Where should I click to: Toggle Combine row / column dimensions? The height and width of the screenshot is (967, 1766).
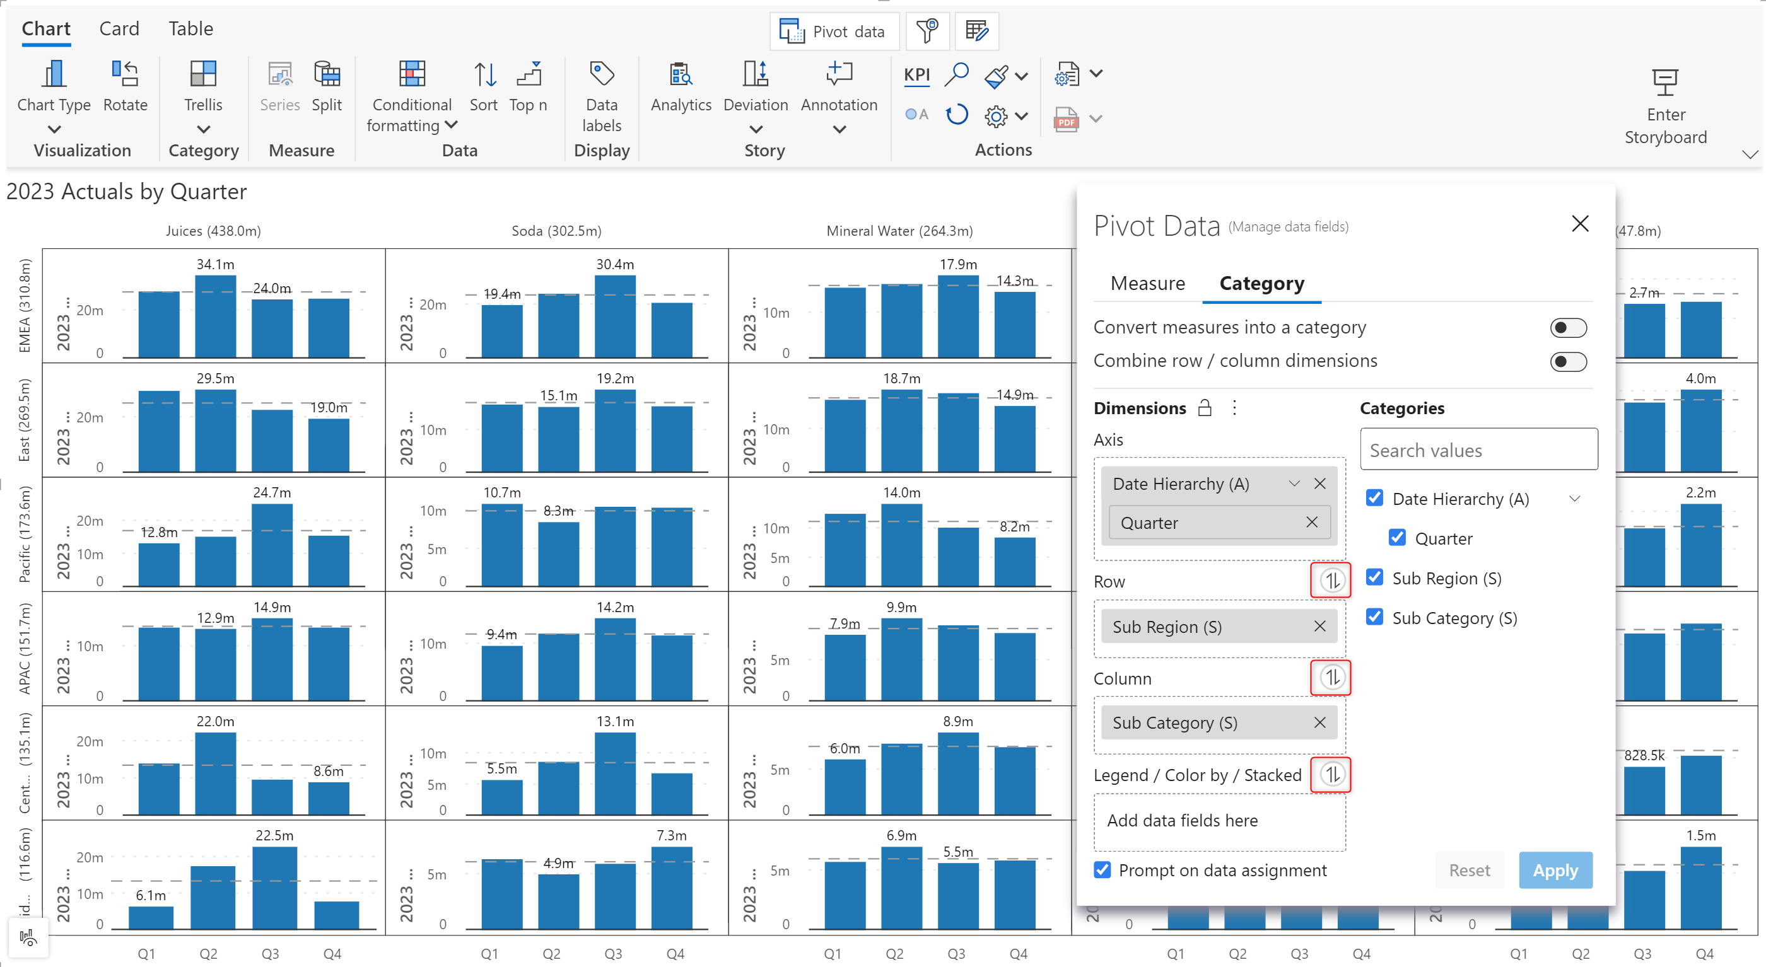[1568, 361]
